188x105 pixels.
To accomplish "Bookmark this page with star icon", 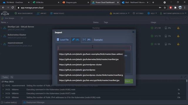I will (165, 8).
